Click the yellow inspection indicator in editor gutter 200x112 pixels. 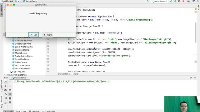point(196,9)
